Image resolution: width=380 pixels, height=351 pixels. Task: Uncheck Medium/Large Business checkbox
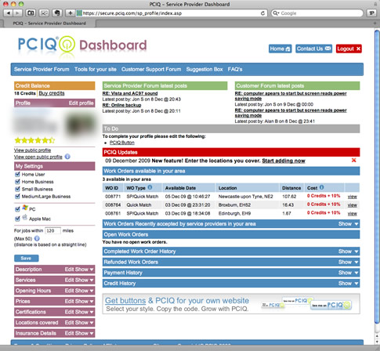point(17,196)
